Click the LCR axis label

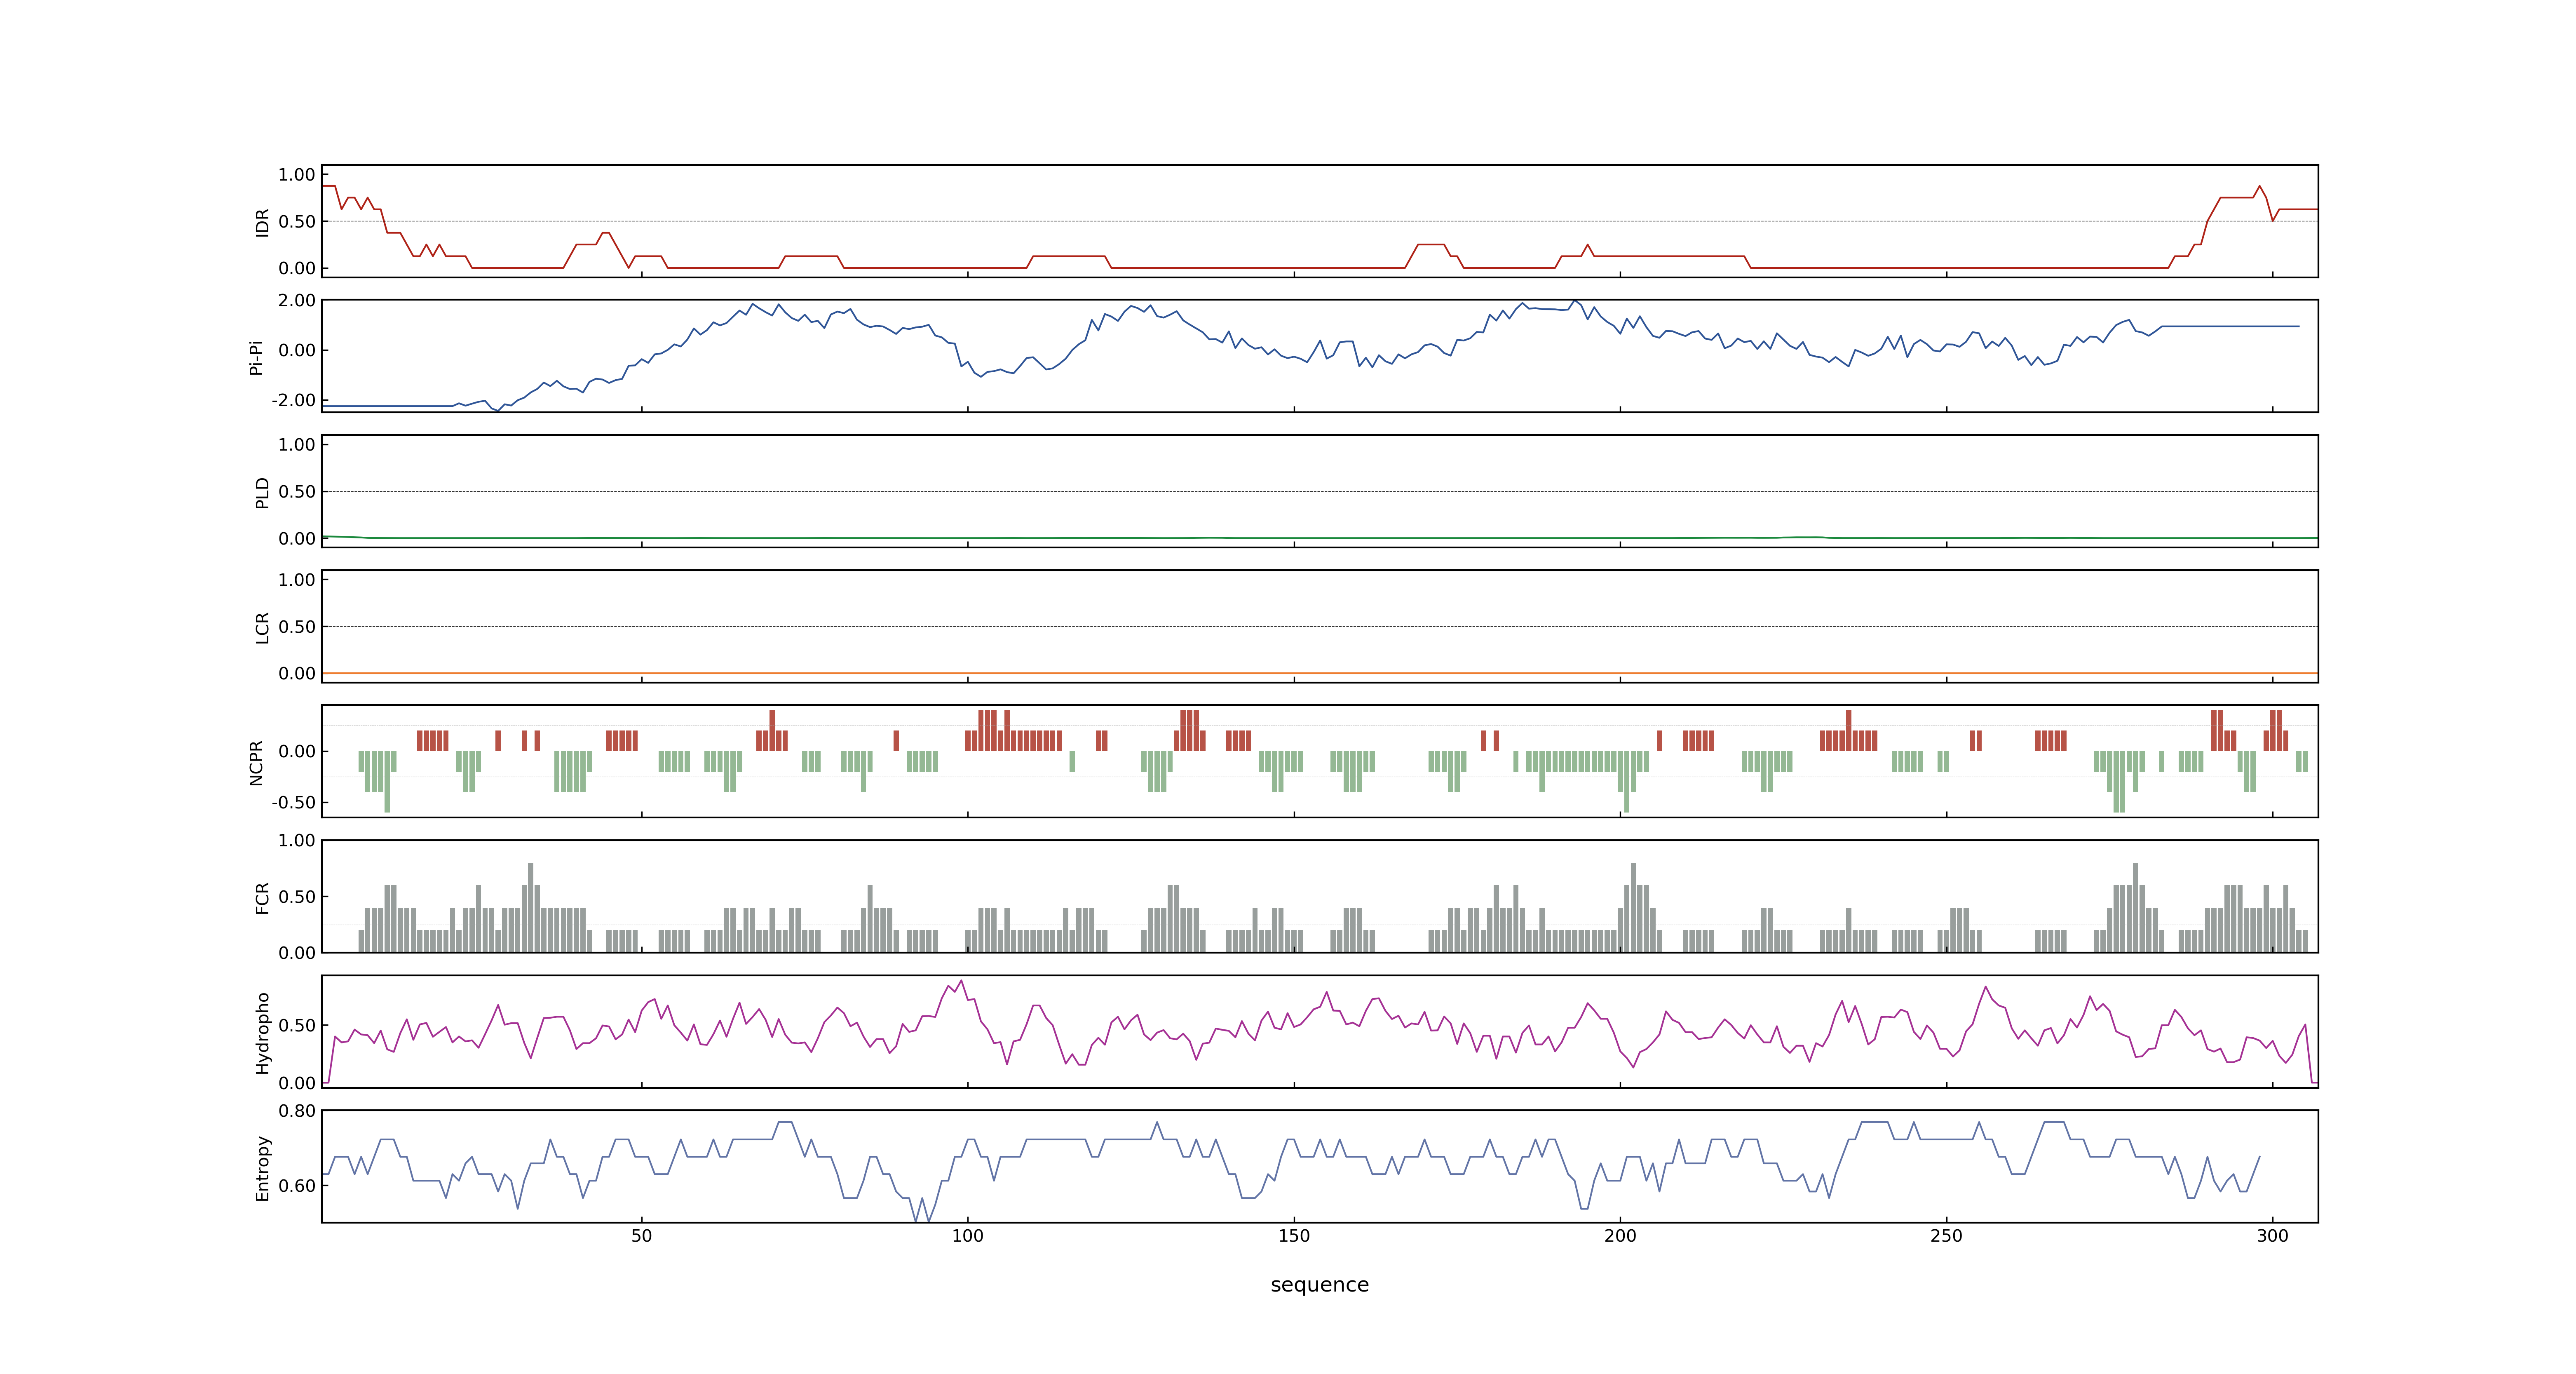[262, 627]
